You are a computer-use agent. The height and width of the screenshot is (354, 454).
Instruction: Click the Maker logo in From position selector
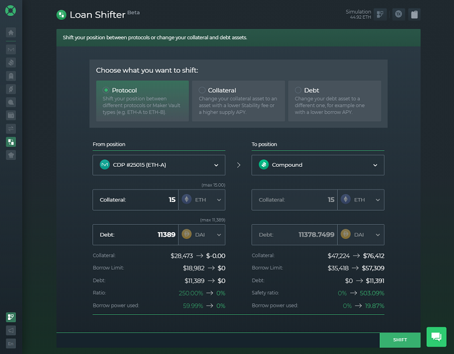pyautogui.click(x=104, y=165)
